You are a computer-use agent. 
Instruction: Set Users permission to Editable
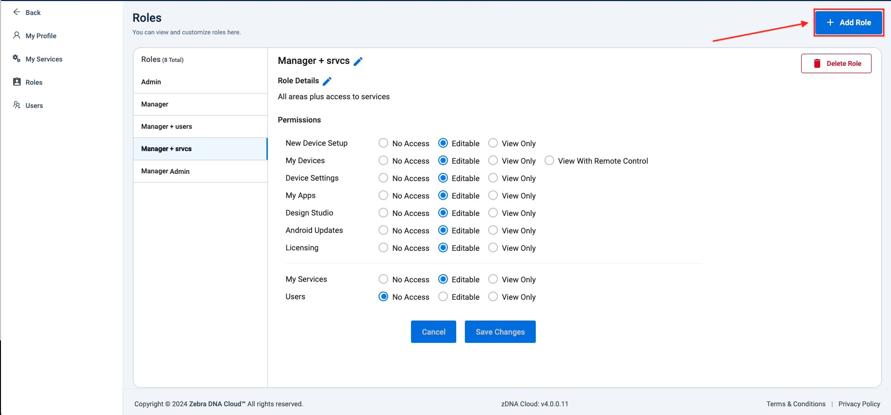coord(443,297)
